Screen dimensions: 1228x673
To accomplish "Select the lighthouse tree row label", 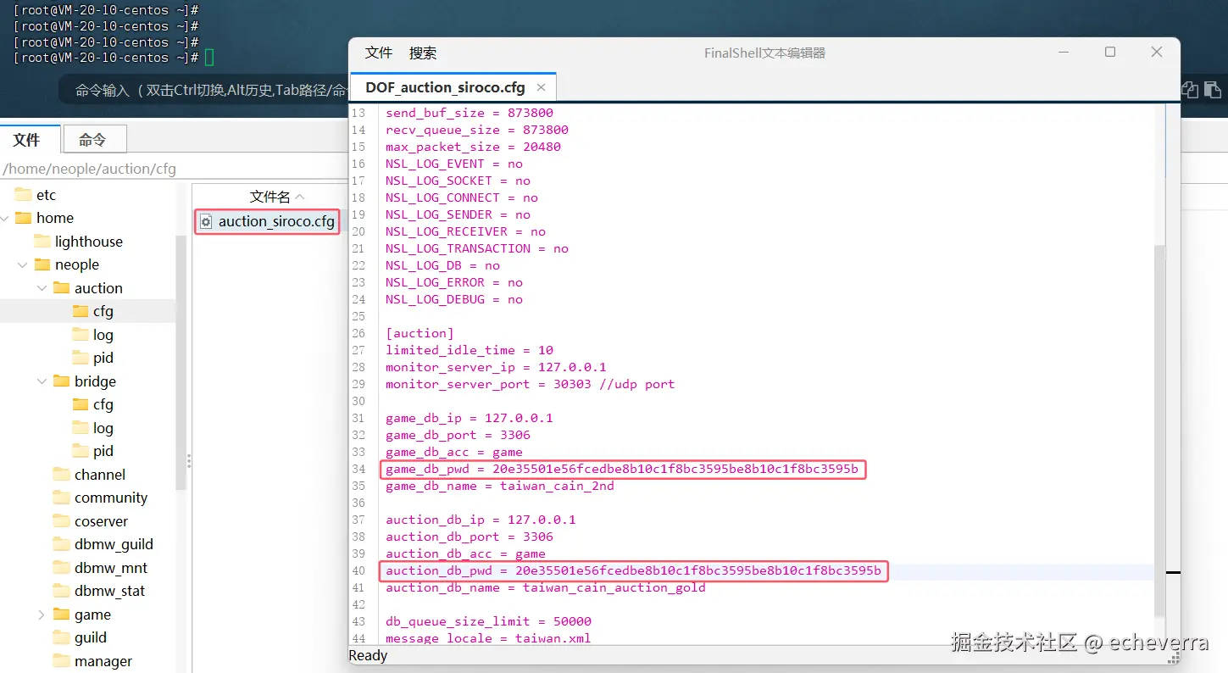I will (89, 242).
